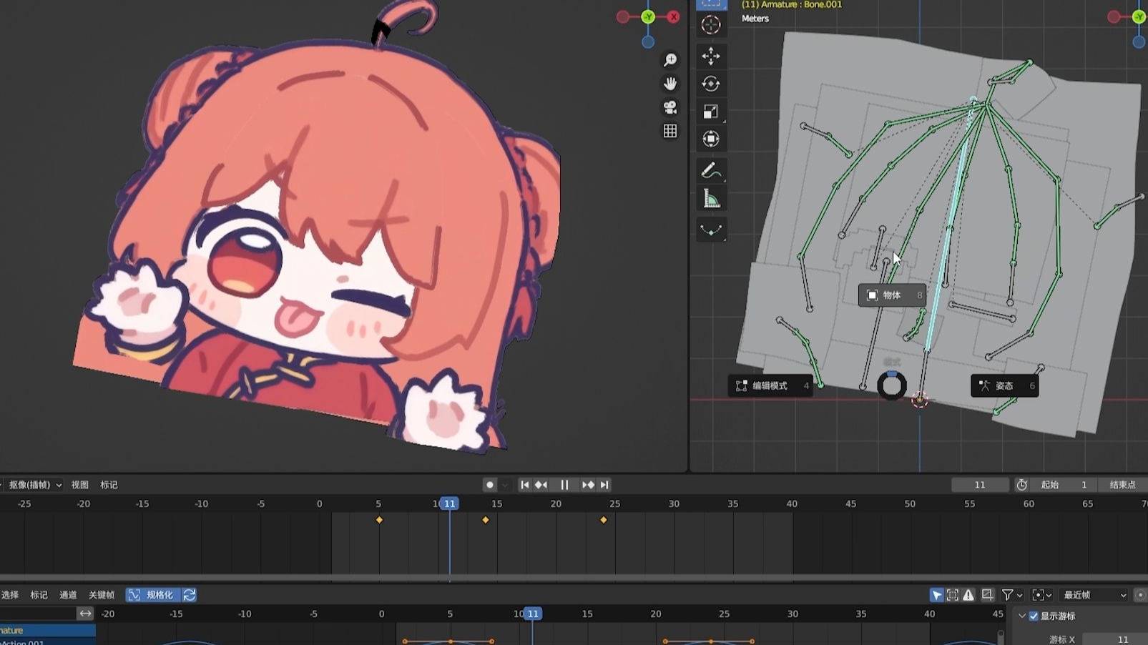The height and width of the screenshot is (645, 1148).
Task: Collapse the 显示游标 panel
Action: click(x=1022, y=616)
